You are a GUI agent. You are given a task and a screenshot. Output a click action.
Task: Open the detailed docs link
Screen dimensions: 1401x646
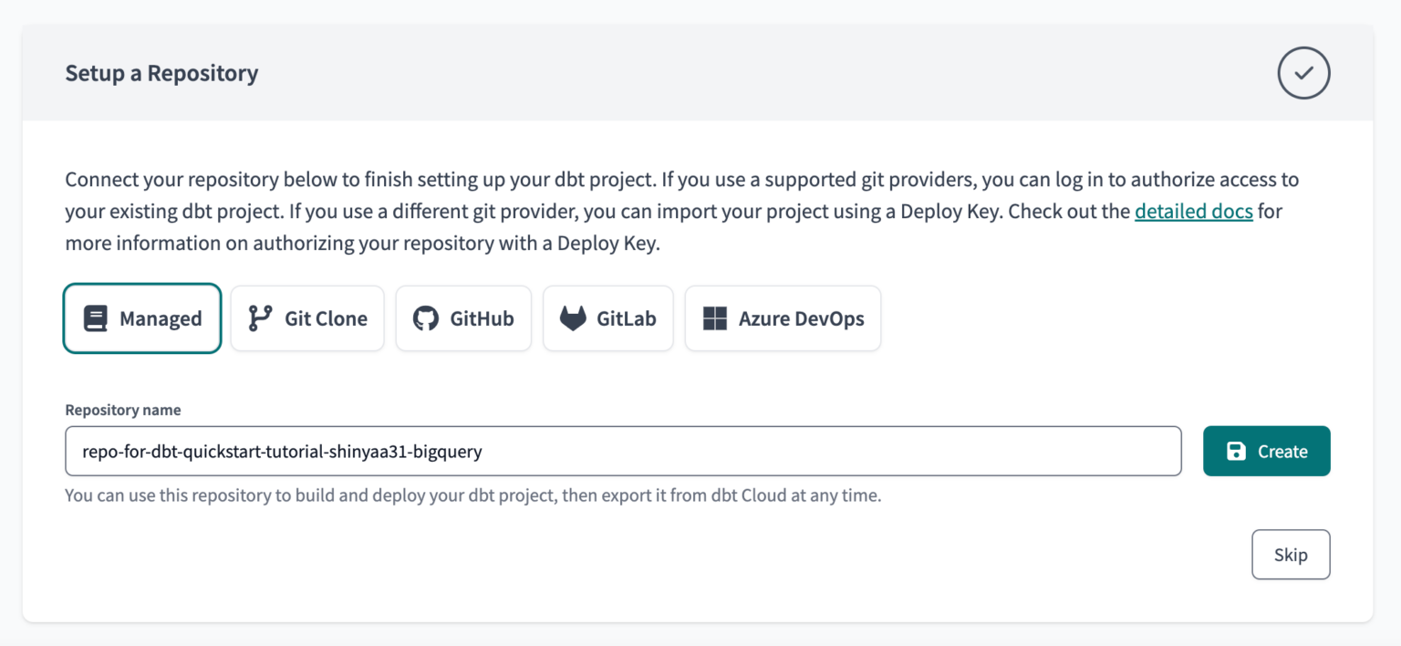(1193, 211)
